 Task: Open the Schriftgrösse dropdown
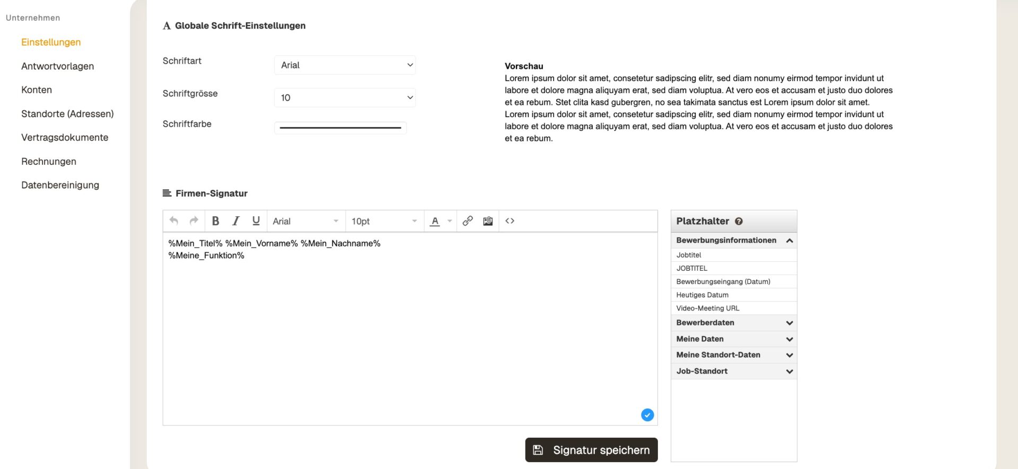point(345,98)
